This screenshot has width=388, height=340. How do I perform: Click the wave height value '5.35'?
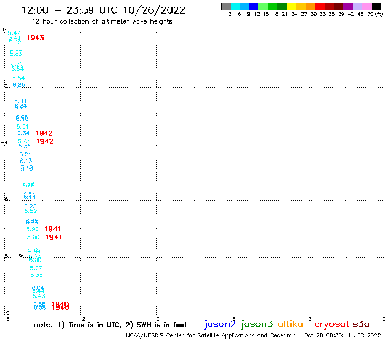[x=36, y=275]
